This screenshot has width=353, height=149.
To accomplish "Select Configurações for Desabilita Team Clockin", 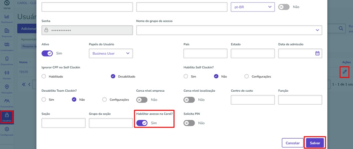I will tap(104, 100).
